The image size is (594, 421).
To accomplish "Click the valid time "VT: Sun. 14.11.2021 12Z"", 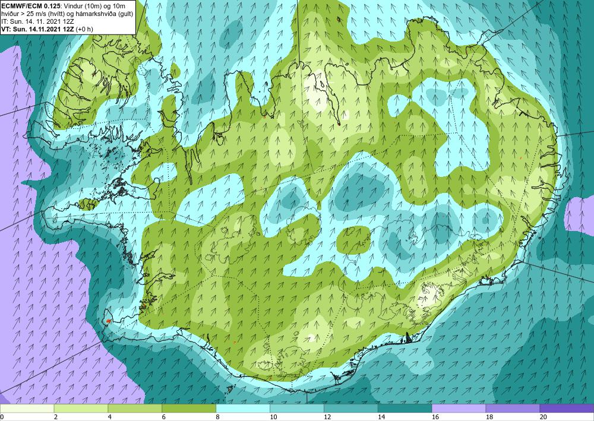I will click(38, 29).
